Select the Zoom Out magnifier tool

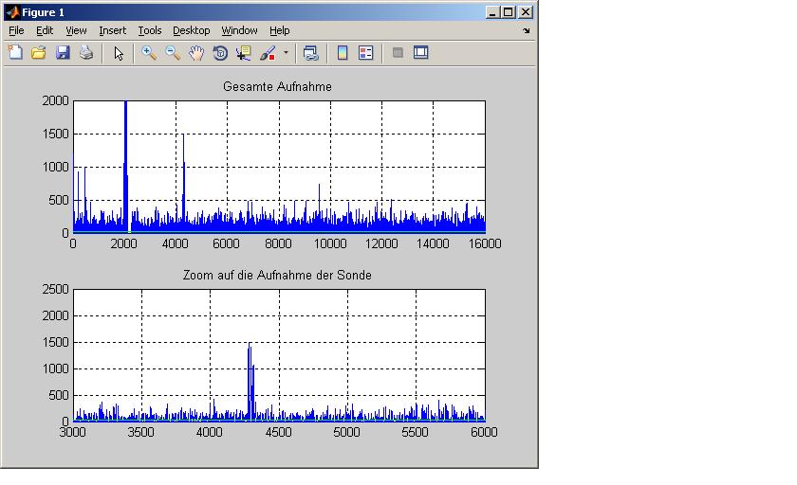173,53
